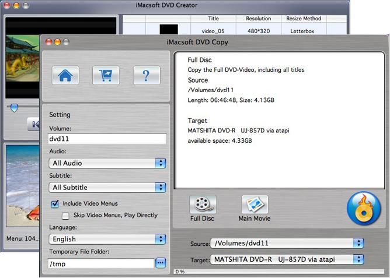Skip to previous in DVD Creator player
This screenshot has height=278, width=390.
pyautogui.click(x=34, y=124)
